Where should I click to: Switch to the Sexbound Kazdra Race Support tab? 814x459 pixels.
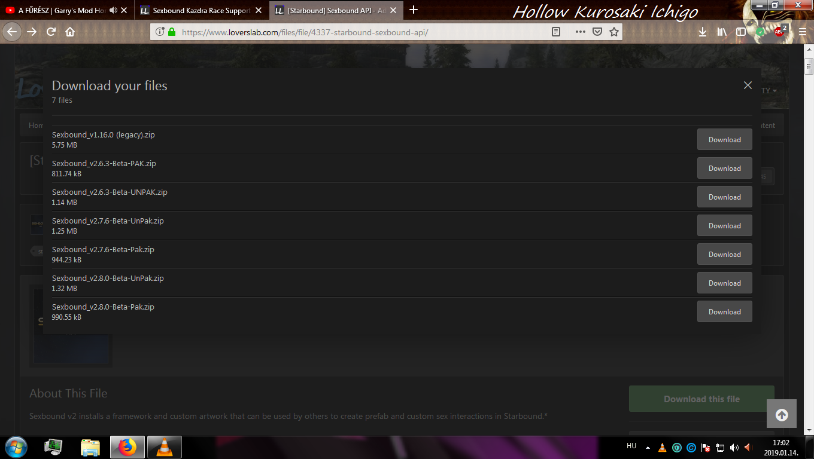point(201,10)
